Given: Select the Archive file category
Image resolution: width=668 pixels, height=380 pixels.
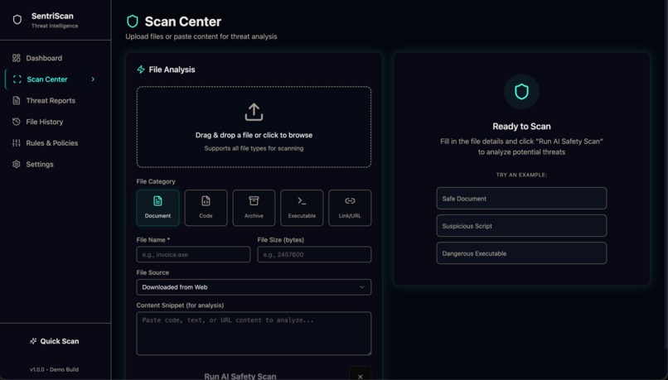Looking at the screenshot, I should tap(254, 208).
